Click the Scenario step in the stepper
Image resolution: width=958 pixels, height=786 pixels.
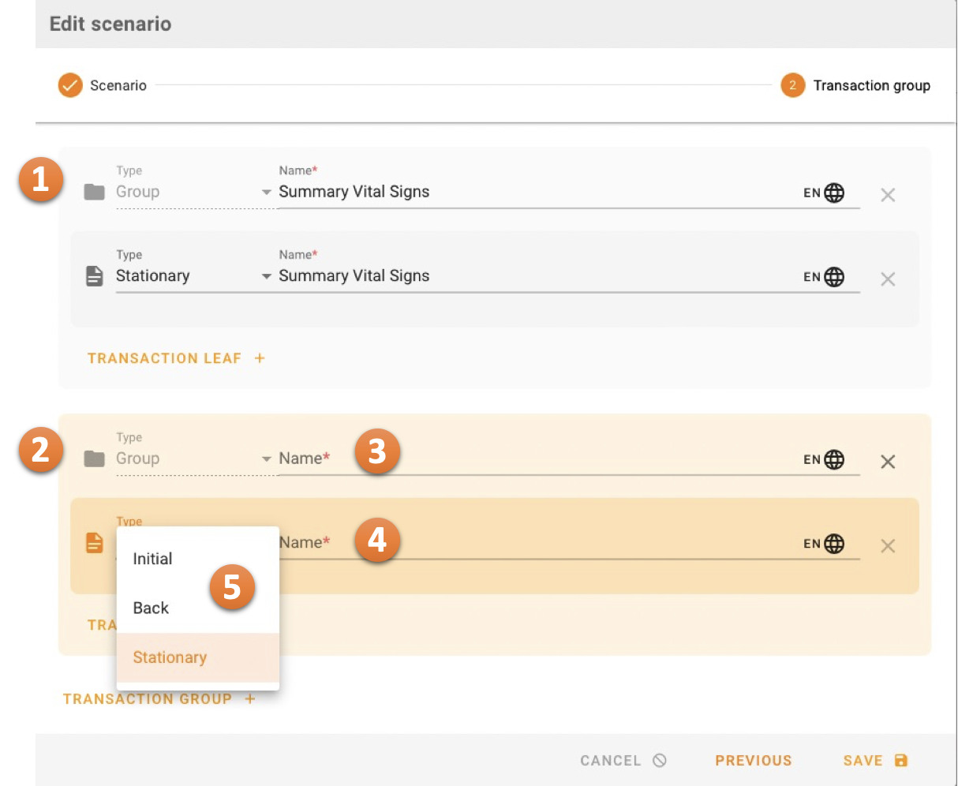click(103, 85)
